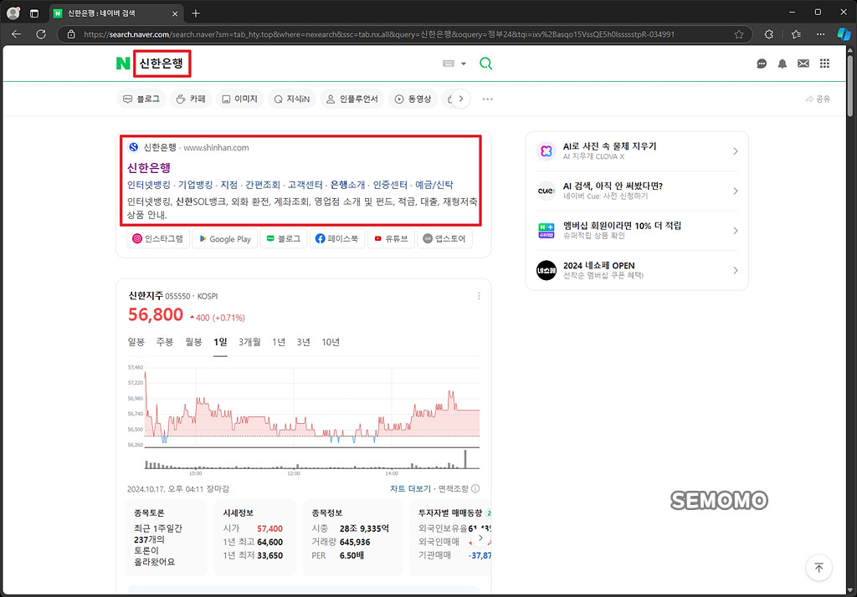Select the 인플루언서 search tab
This screenshot has height=597, width=857.
[x=352, y=99]
